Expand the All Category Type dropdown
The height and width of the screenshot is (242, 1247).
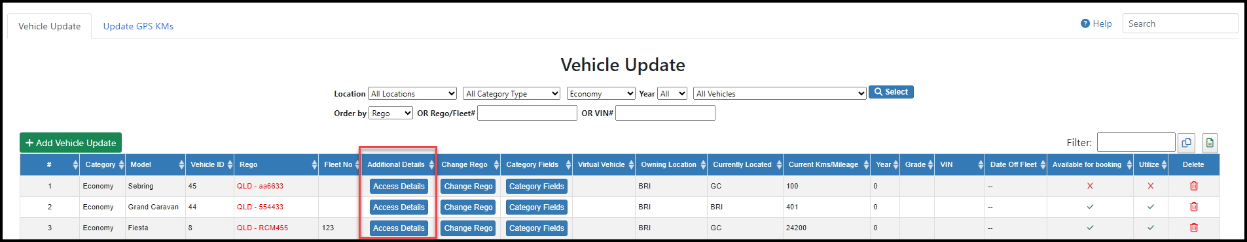[512, 94]
